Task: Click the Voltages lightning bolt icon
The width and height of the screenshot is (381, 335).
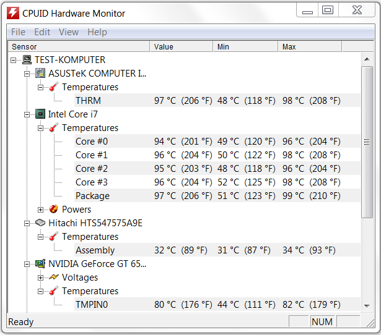Action: tap(54, 277)
